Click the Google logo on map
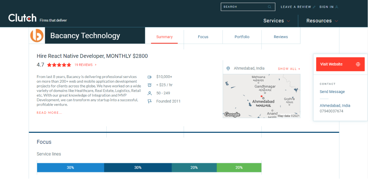 point(232,114)
